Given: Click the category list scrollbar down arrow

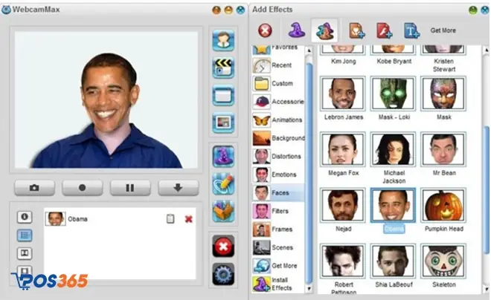Looking at the screenshot, I should coord(309,288).
